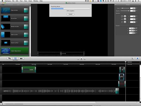The width and height of the screenshot is (141, 106).
Task: Click the Slide In/Out teal swatch
Action: click(26, 35)
